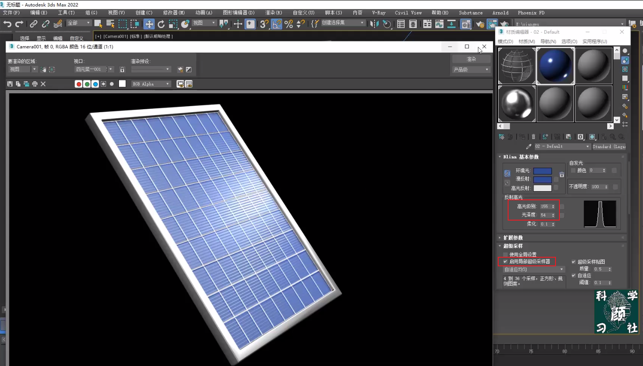Open the 要渲染的区域 视图 dropdown
643x366 pixels.
(x=23, y=69)
